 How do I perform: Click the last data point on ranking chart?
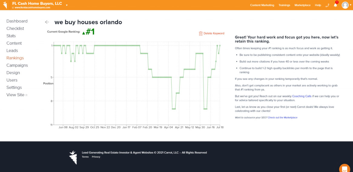[220, 45]
